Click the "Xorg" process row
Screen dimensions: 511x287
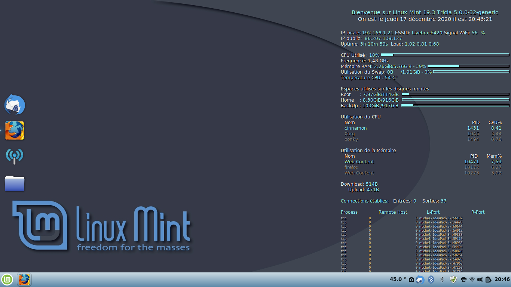(x=423, y=133)
